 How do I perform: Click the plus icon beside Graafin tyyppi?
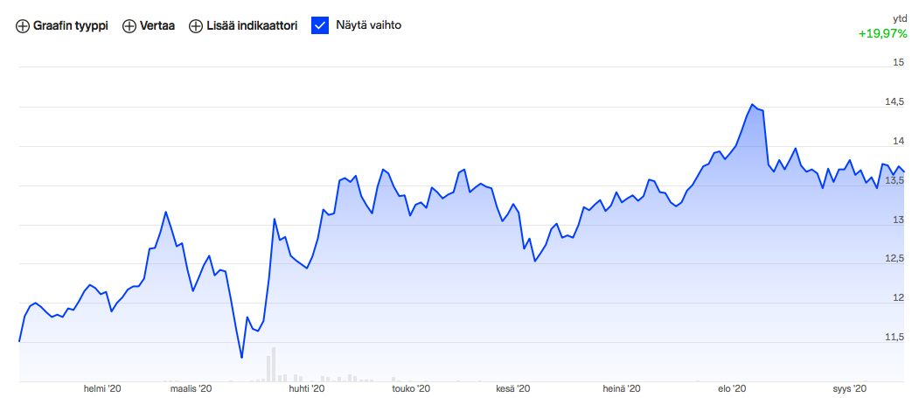[x=23, y=26]
